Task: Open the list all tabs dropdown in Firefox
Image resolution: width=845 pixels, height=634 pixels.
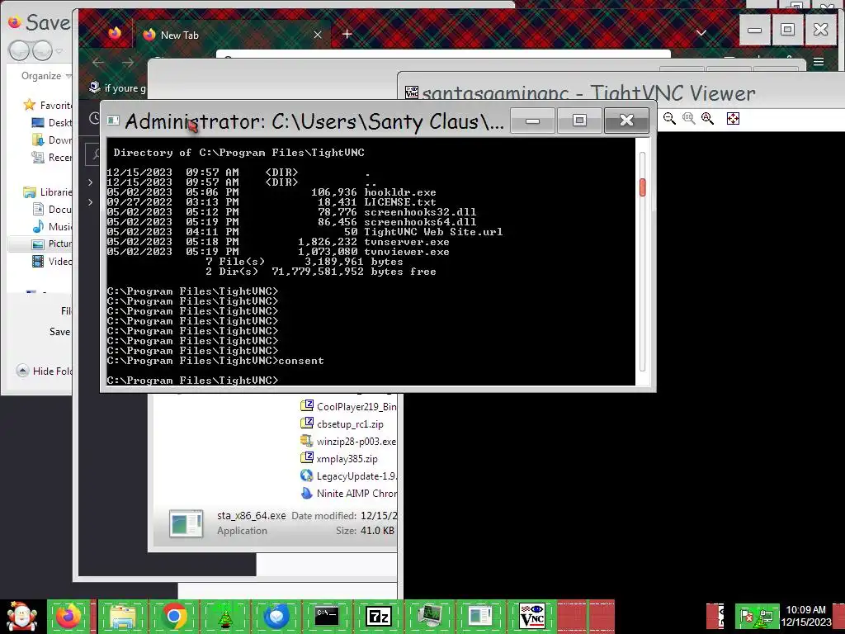Action: [x=701, y=33]
